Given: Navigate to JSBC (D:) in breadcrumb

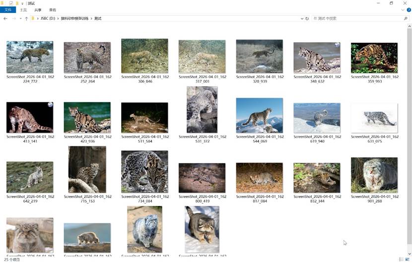Looking at the screenshot, I should 48,18.
